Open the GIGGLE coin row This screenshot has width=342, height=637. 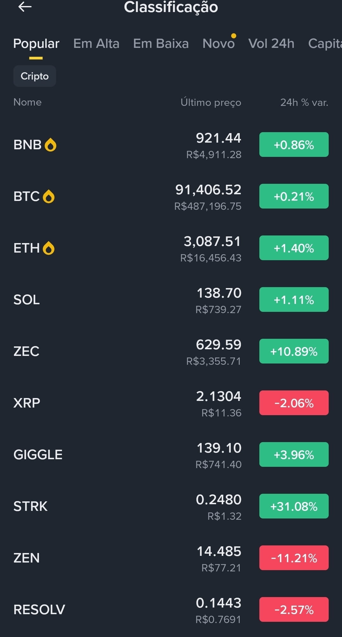click(x=171, y=454)
